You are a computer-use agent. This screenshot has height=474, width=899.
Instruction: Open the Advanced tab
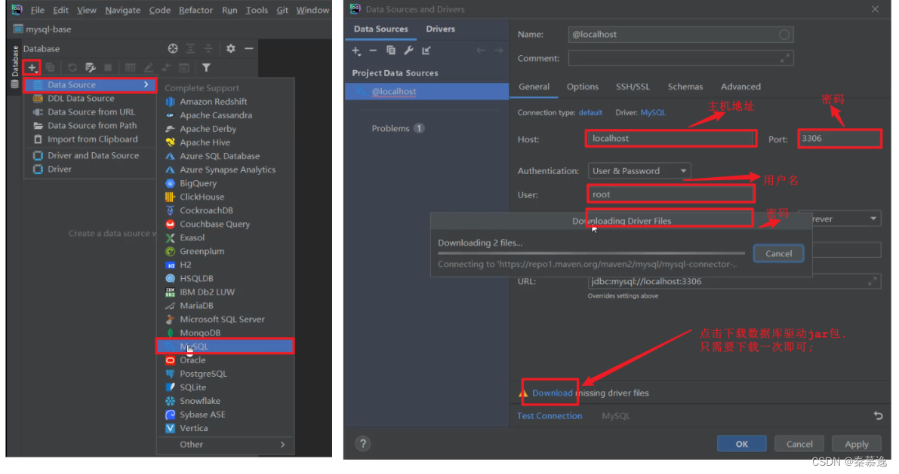740,87
